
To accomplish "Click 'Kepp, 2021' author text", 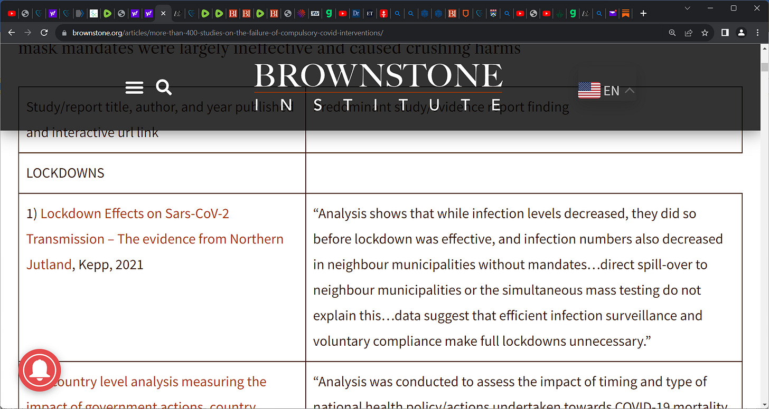I will pos(111,264).
